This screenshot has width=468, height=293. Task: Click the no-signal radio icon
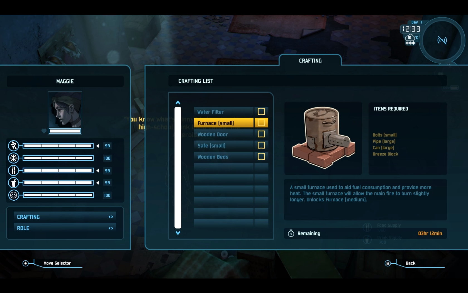[442, 40]
